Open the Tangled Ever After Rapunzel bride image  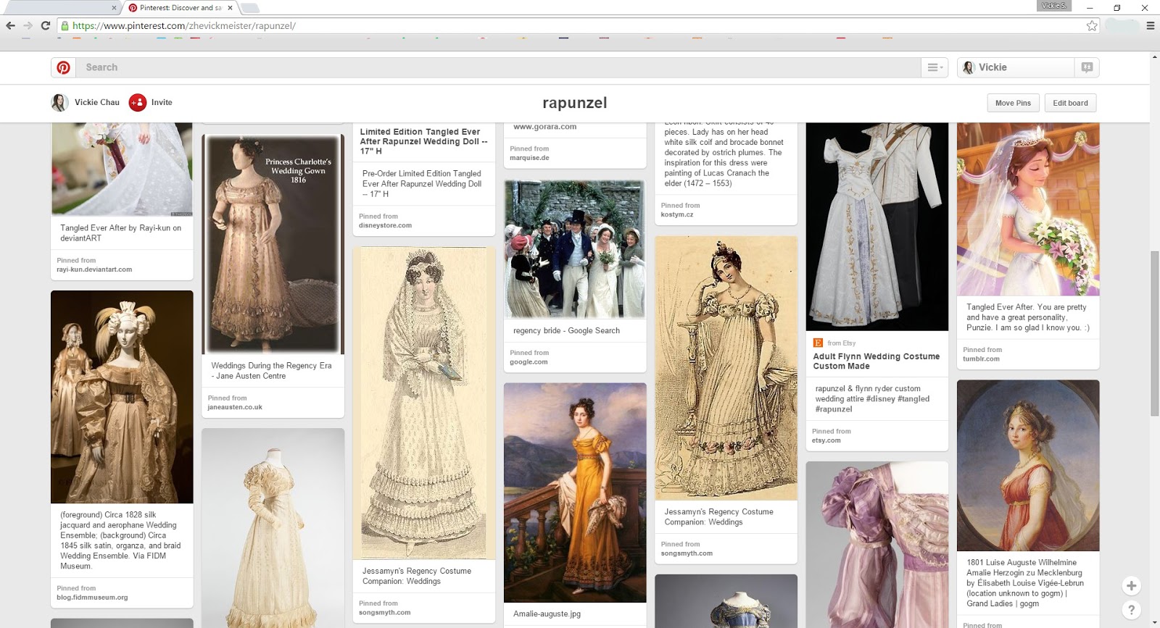[1028, 209]
